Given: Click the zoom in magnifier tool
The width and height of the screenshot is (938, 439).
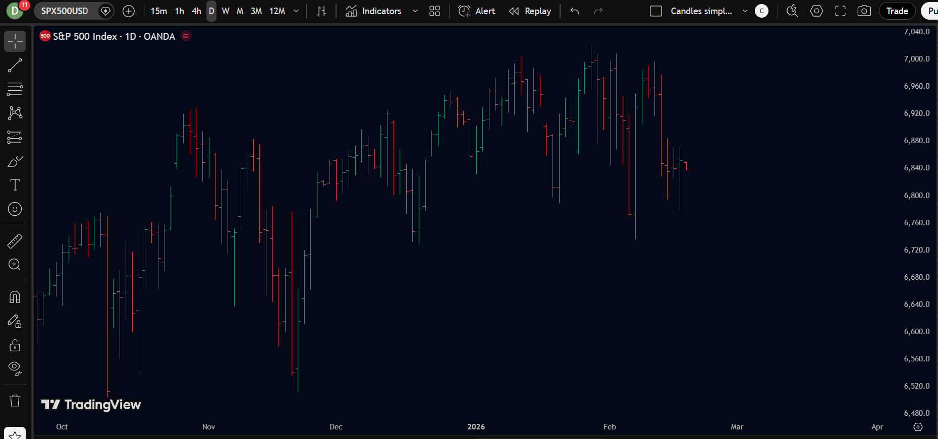Looking at the screenshot, I should [15, 265].
